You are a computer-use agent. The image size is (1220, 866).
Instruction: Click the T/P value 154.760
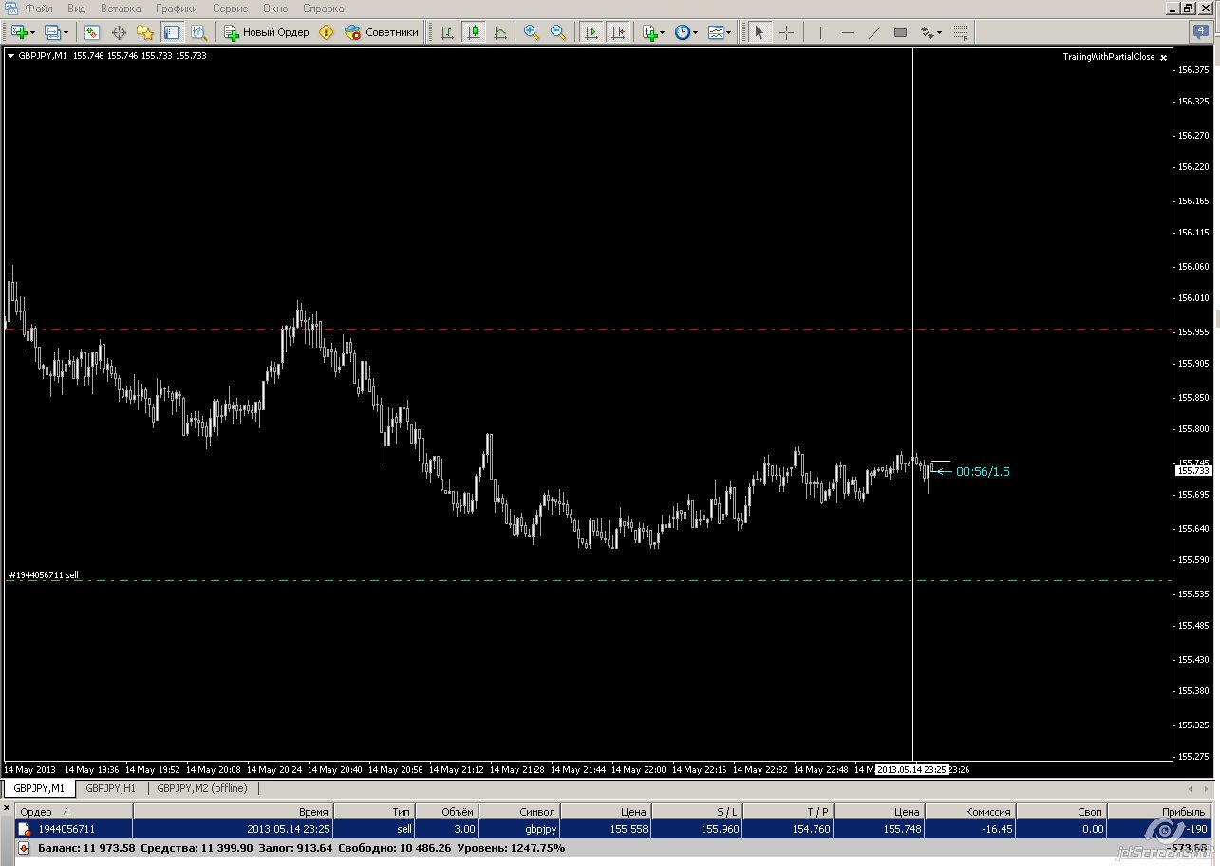point(810,829)
